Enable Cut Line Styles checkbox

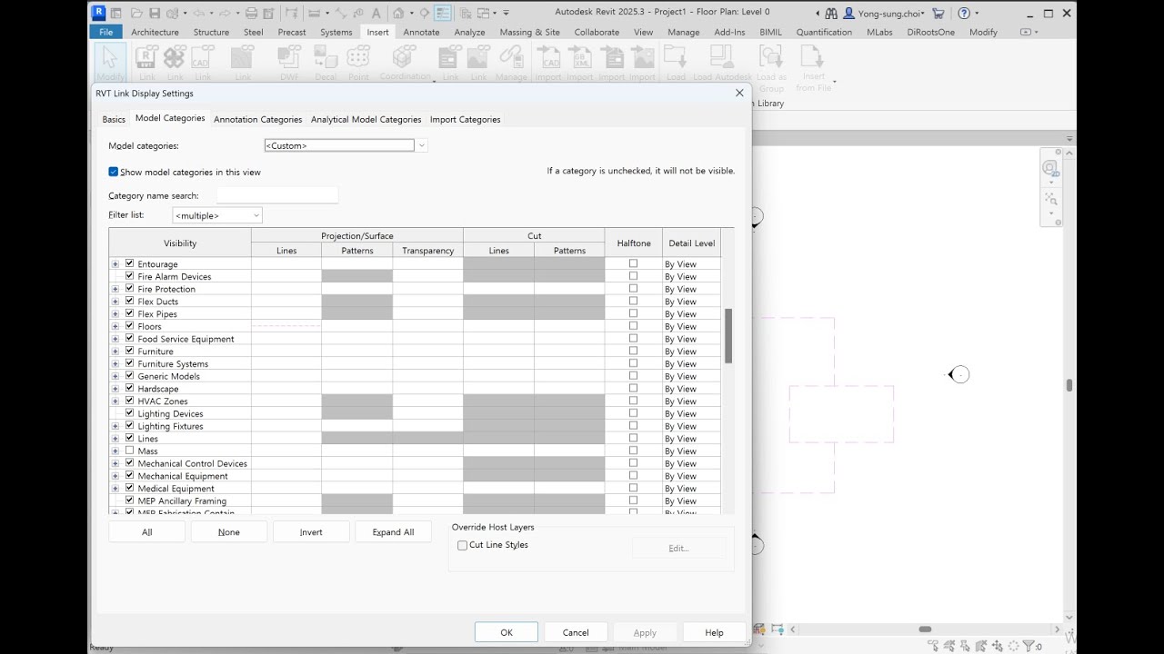tap(462, 545)
